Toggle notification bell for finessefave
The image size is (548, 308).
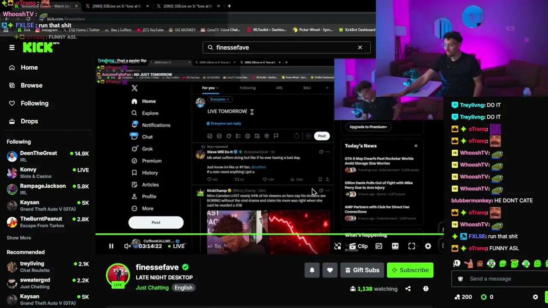(x=312, y=270)
